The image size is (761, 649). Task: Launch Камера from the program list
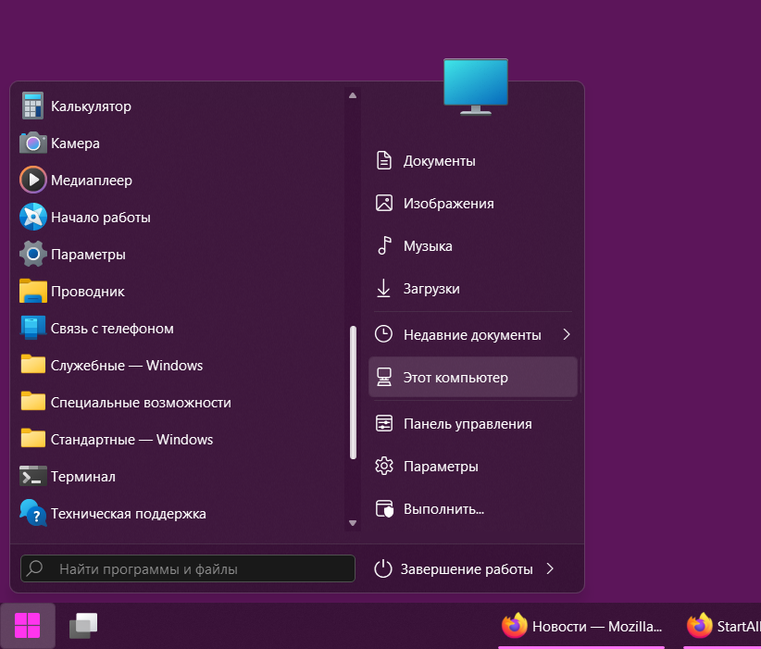coord(33,144)
